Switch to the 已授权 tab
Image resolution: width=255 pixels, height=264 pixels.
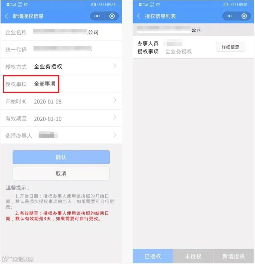pos(153,256)
